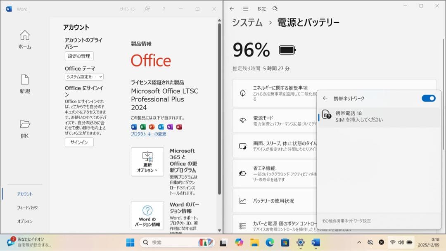Expand hidden system tray icons chevron
This screenshot has width=446, height=251.
(x=359, y=242)
